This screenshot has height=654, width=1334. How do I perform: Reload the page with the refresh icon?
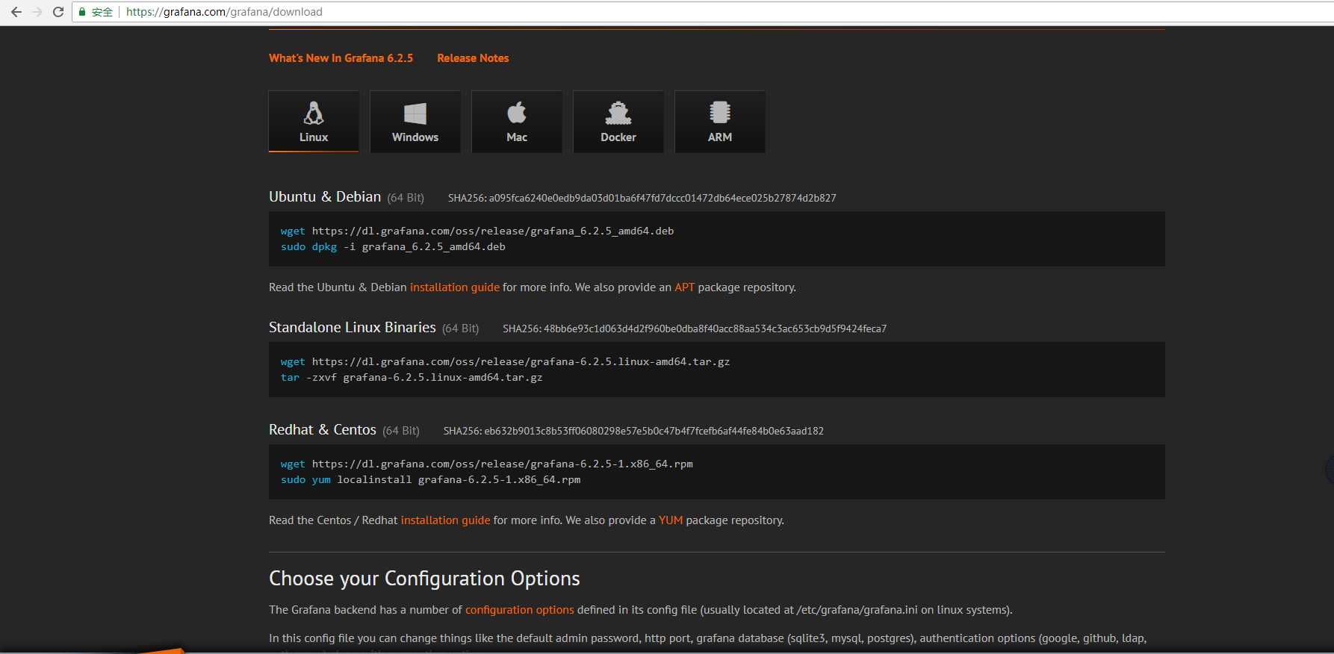pyautogui.click(x=58, y=12)
